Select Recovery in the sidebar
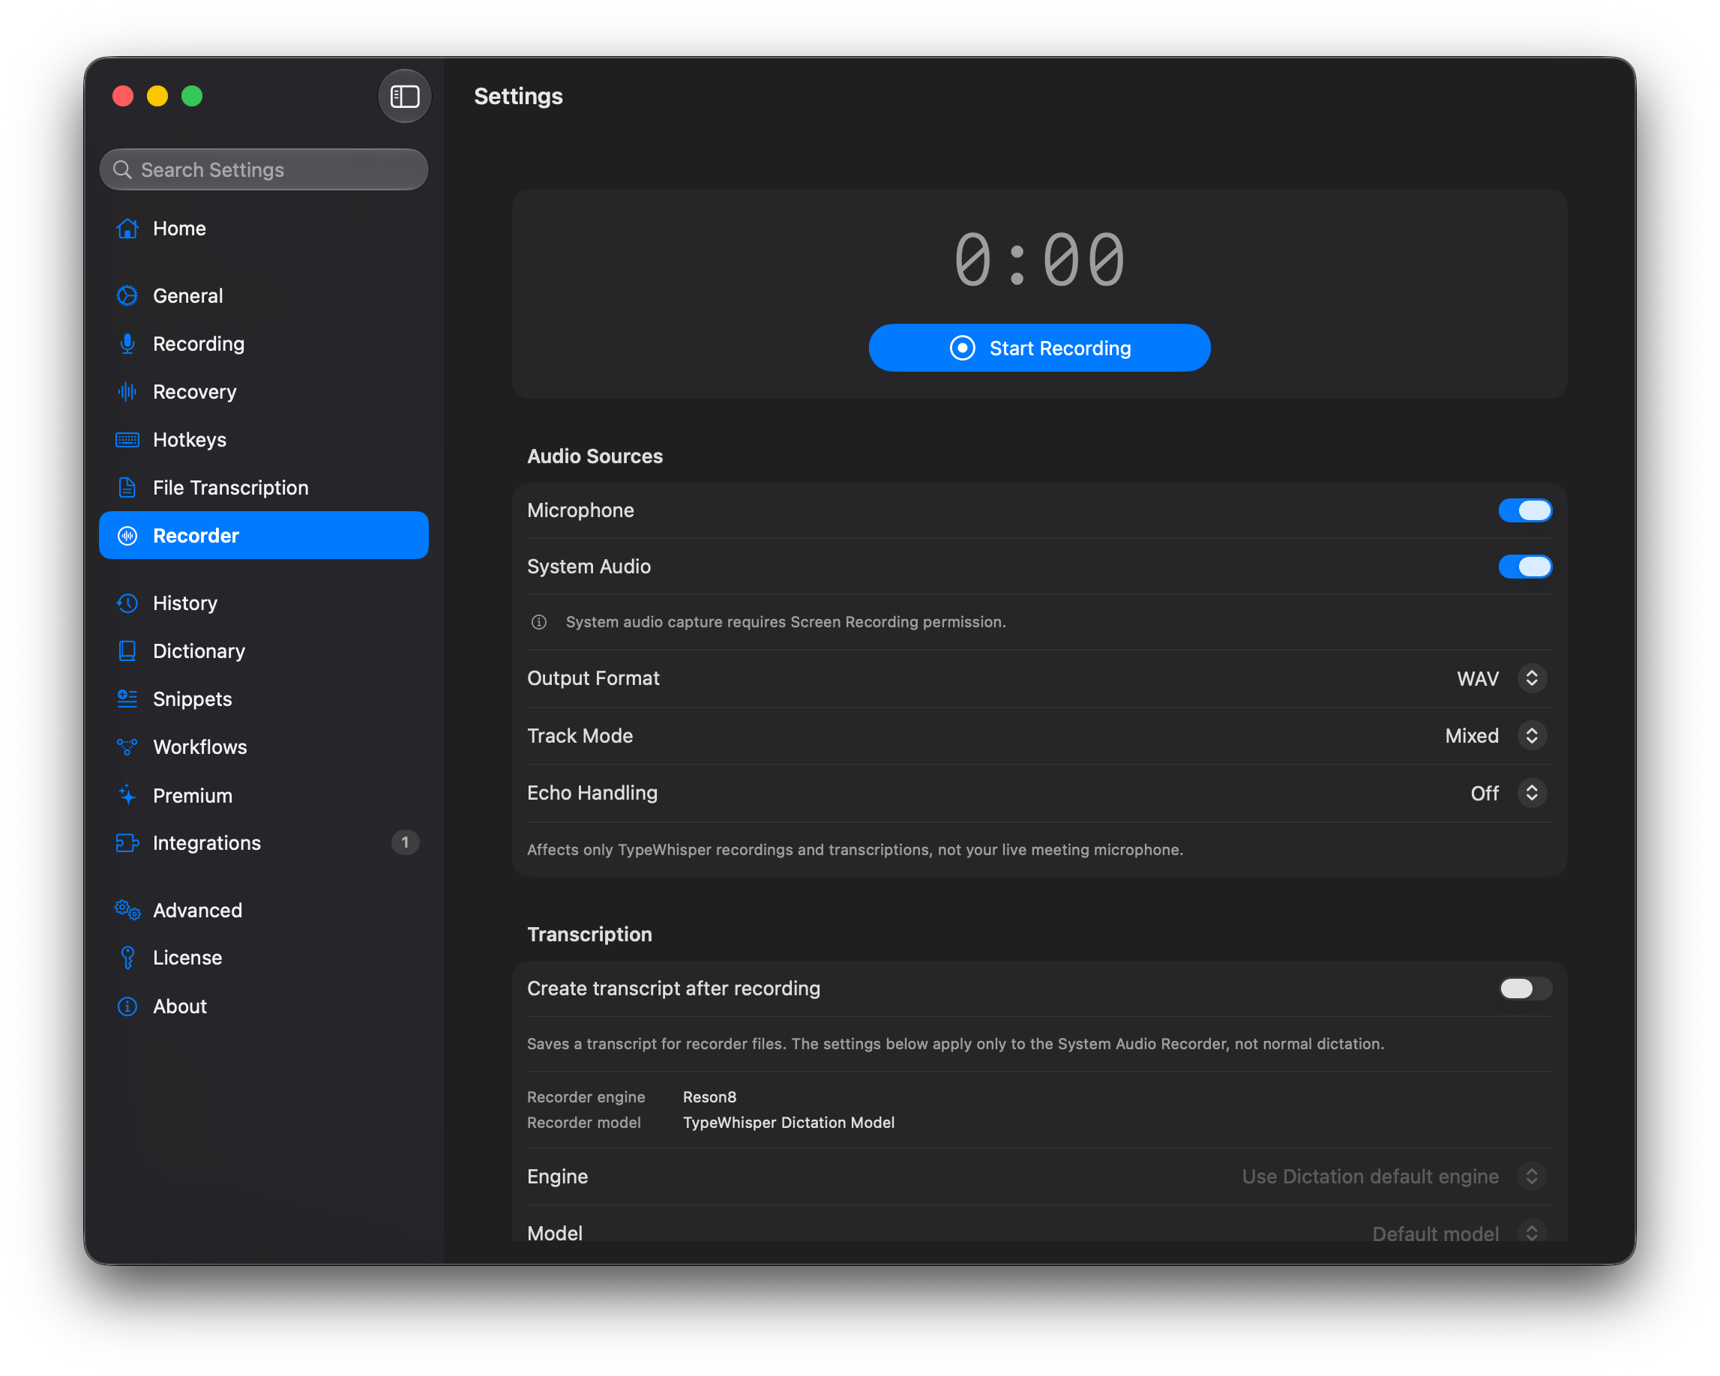The height and width of the screenshot is (1376, 1720). click(263, 391)
